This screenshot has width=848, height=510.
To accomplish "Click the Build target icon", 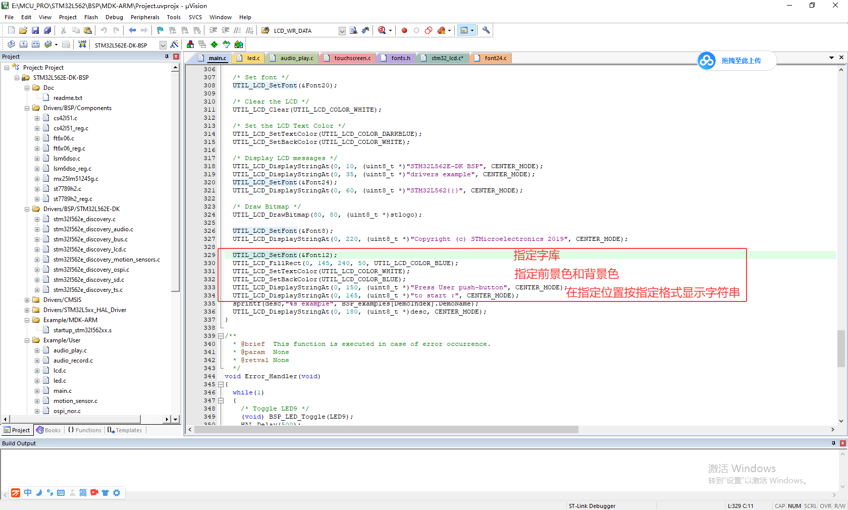I will tap(23, 44).
